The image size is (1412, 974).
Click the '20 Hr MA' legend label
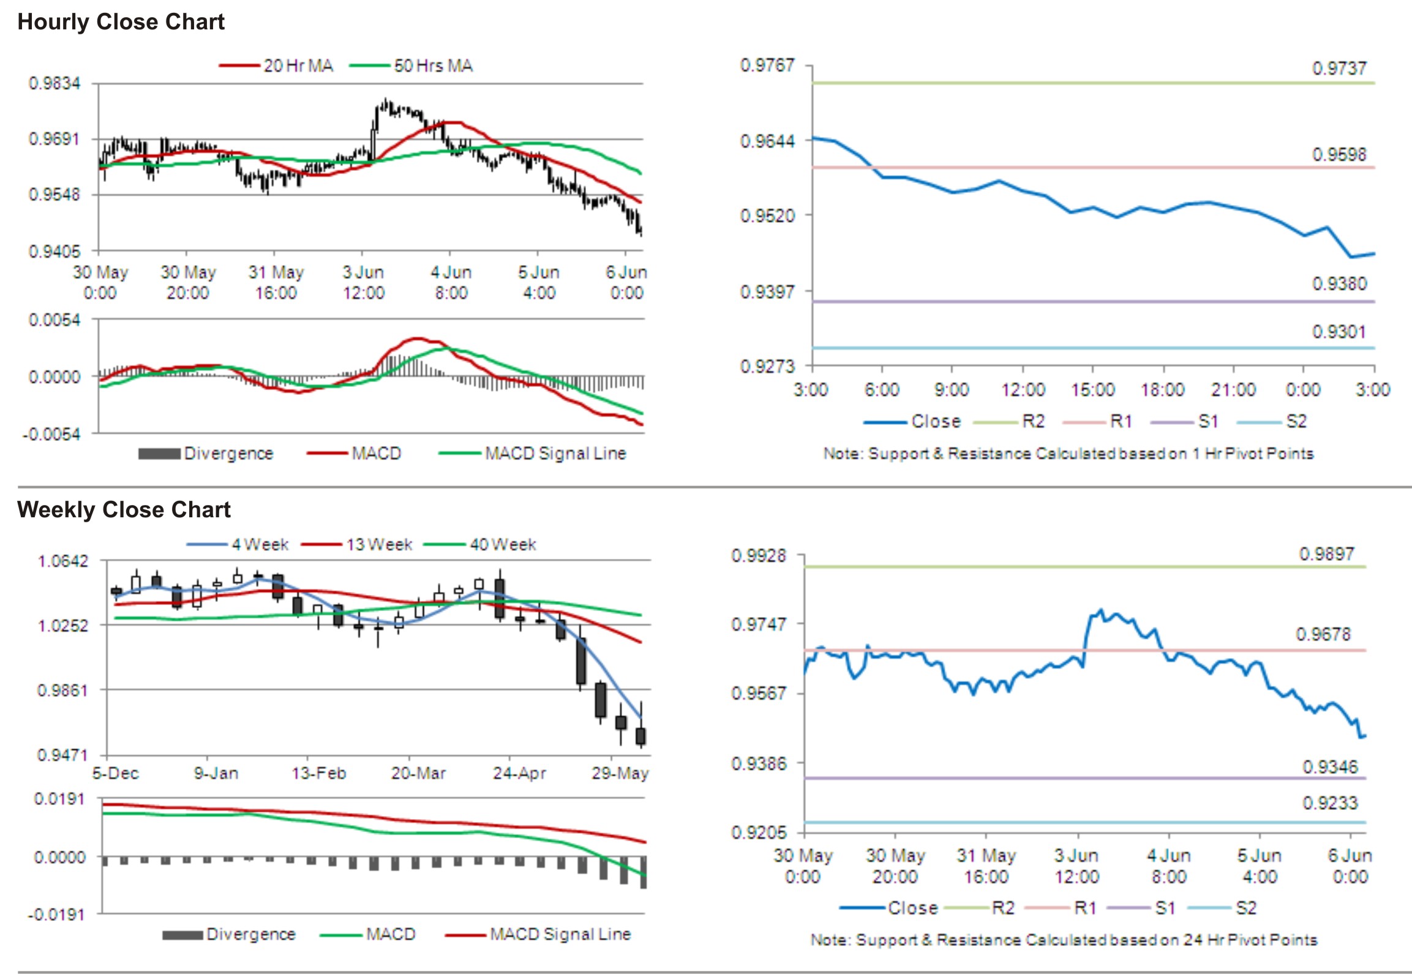298,66
